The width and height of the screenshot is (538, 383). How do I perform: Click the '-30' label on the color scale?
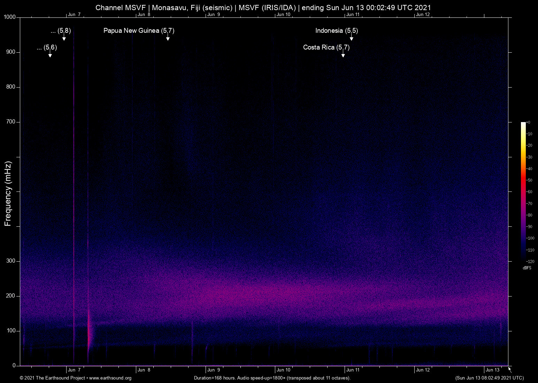[529, 157]
